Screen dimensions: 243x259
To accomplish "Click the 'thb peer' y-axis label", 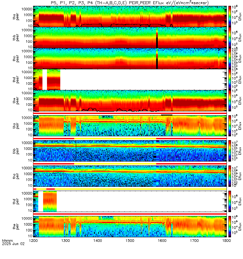I will (16, 38).
